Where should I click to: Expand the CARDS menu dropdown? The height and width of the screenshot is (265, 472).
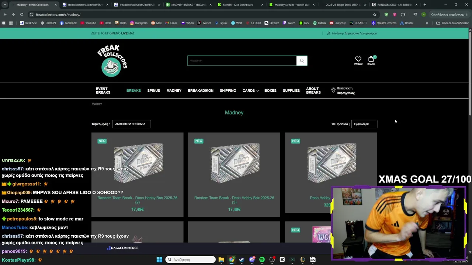[x=250, y=91]
